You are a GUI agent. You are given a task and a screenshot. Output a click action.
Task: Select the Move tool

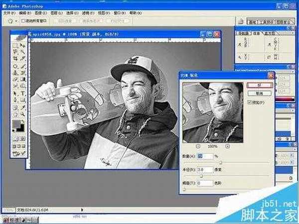point(23,45)
